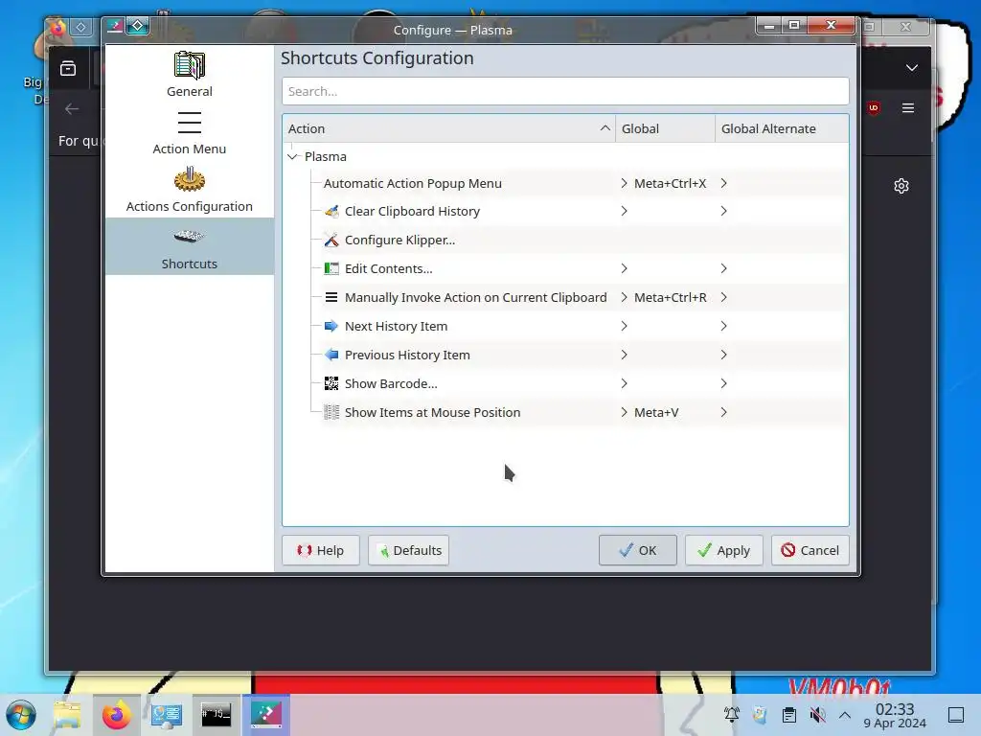Expand Global shortcut for Automatic Action Popup Menu
Screen dimensions: 981x736
pos(624,183)
